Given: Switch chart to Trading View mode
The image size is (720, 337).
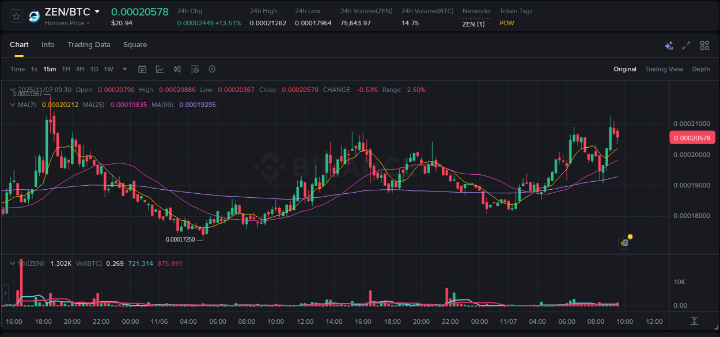Looking at the screenshot, I should (x=664, y=69).
